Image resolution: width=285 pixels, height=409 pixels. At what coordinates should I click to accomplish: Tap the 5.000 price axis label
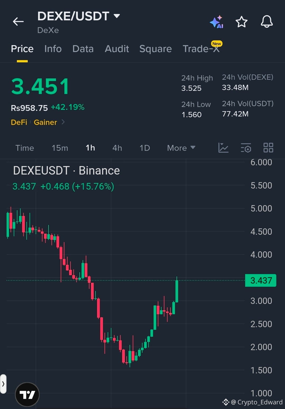(x=261, y=208)
